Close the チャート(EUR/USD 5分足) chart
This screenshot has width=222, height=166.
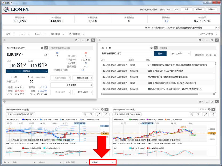click(x=213, y=109)
